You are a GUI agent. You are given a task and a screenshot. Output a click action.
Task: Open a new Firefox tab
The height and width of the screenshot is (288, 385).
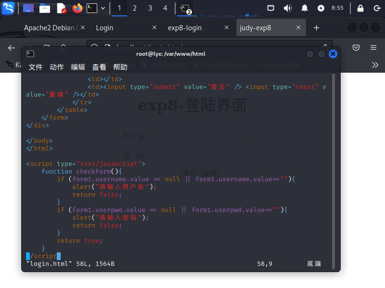pos(317,28)
